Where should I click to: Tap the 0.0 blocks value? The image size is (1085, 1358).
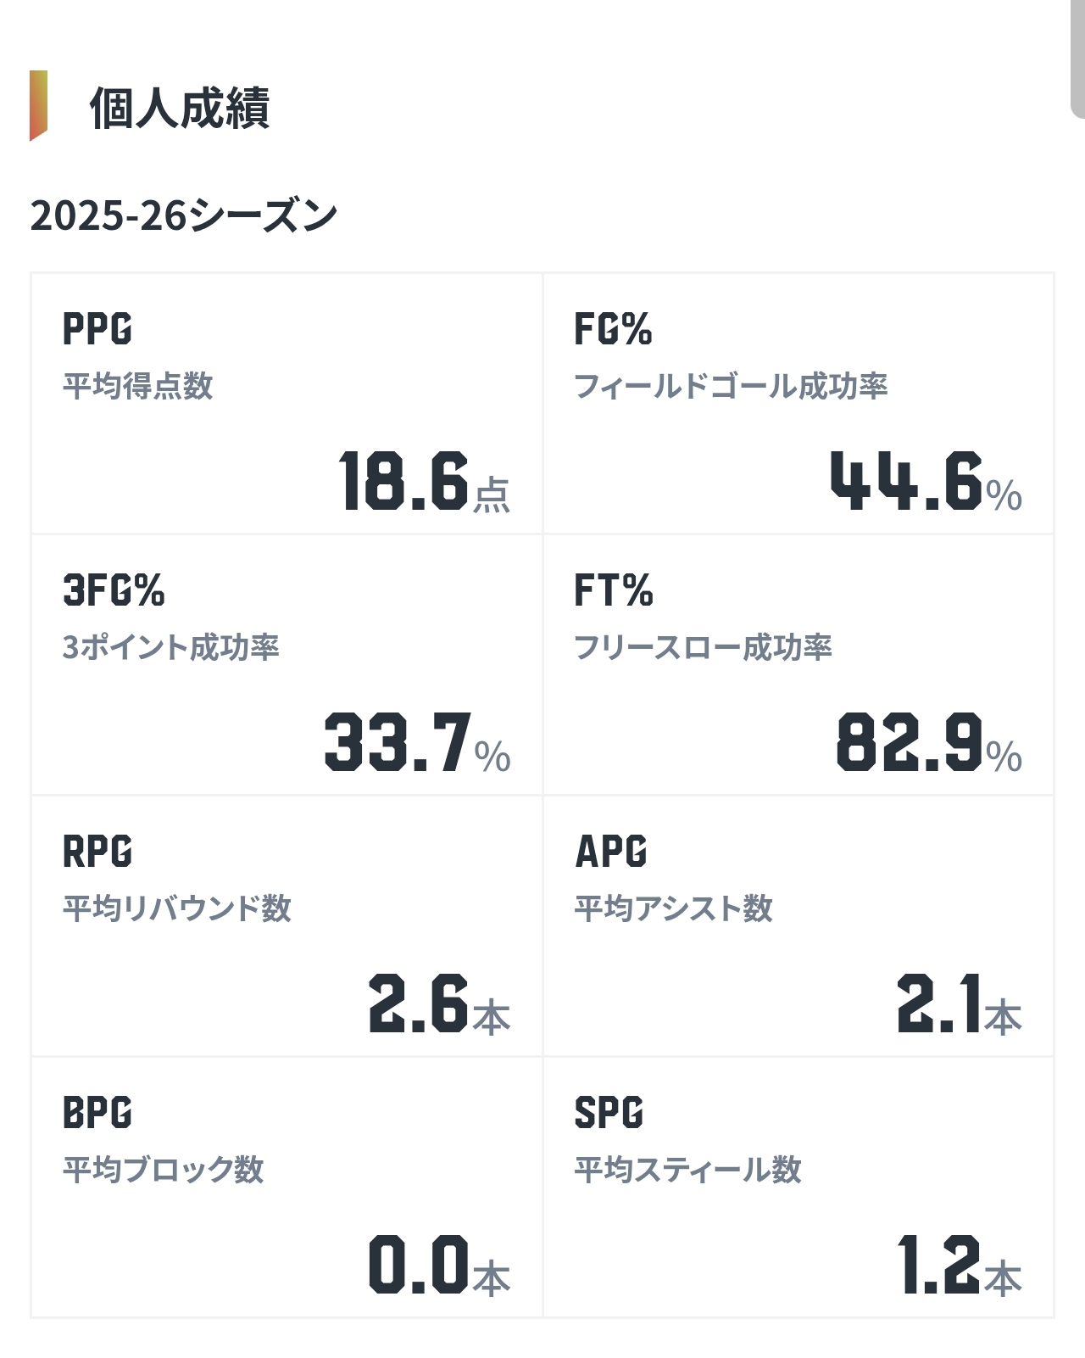tap(418, 1266)
